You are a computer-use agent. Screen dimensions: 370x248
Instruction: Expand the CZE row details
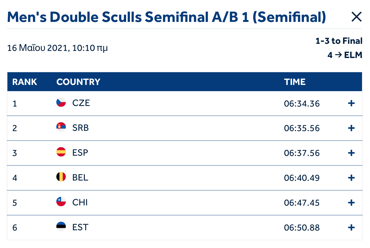(351, 103)
